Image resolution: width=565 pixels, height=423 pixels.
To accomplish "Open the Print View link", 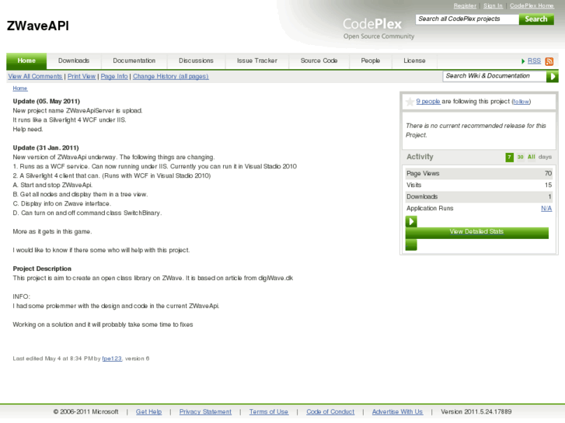I will point(82,77).
